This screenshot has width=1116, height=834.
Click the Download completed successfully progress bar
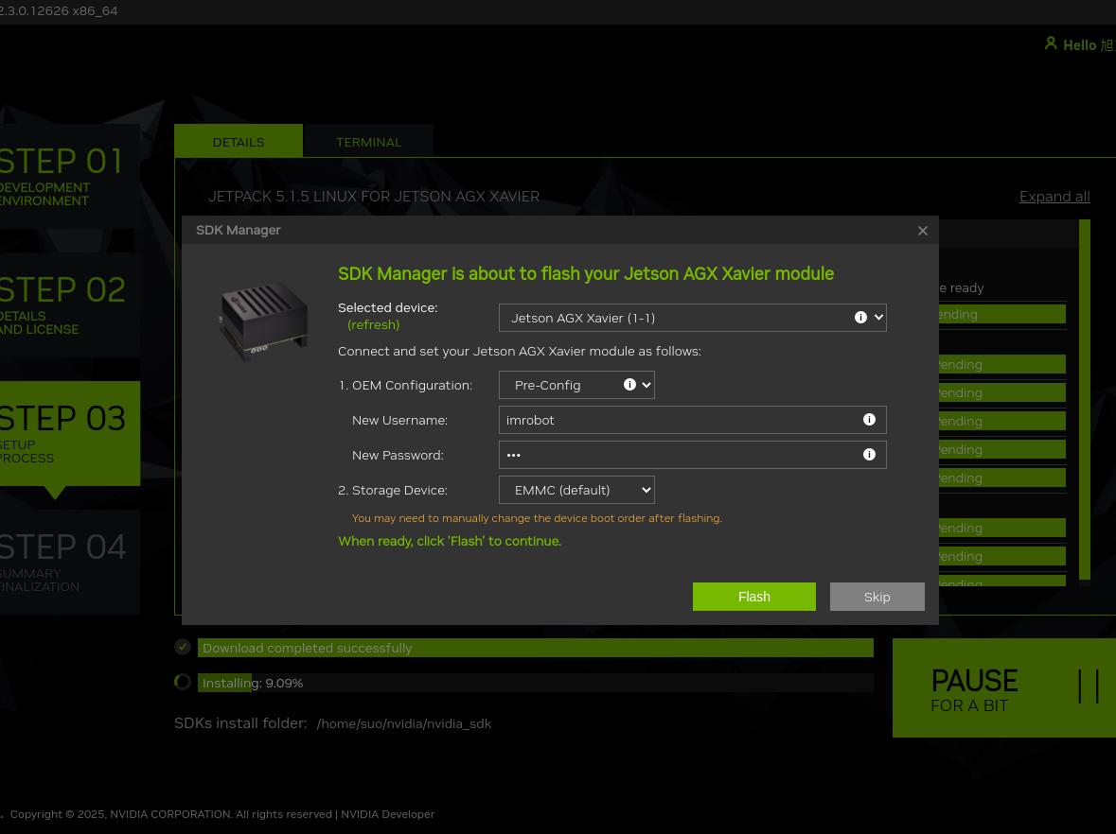[x=535, y=648]
